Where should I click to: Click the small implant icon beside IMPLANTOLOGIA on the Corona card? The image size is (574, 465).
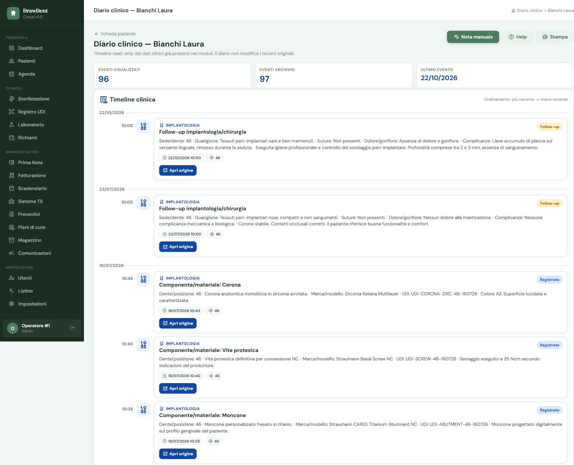click(161, 278)
